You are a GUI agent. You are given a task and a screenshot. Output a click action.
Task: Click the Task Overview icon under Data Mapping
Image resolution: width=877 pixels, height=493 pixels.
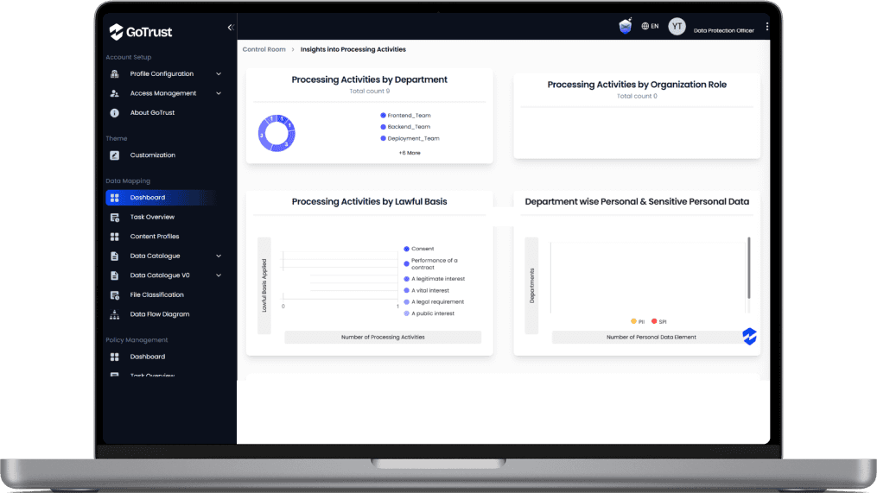(x=115, y=218)
